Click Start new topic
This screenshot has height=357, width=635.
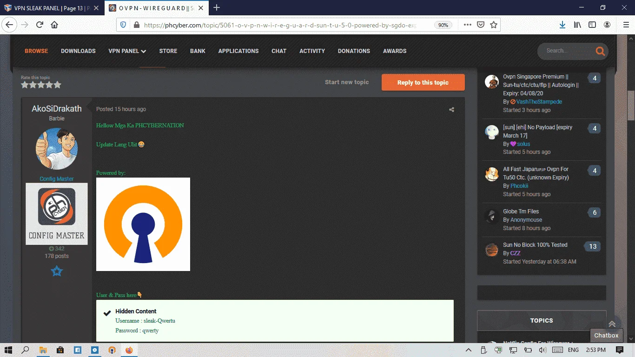click(347, 82)
